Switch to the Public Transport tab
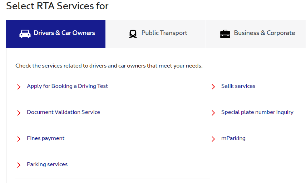Screen dimensions: 306x183 tap(156, 34)
